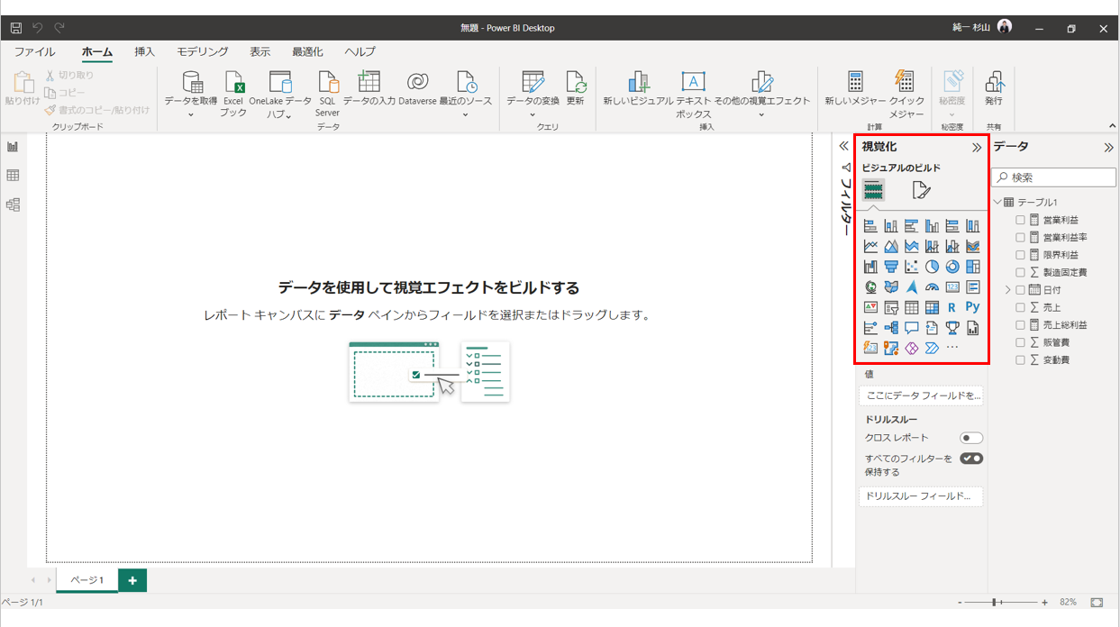Pick the funnel chart visual
Viewport: 1120px width, 627px height.
[x=891, y=267]
